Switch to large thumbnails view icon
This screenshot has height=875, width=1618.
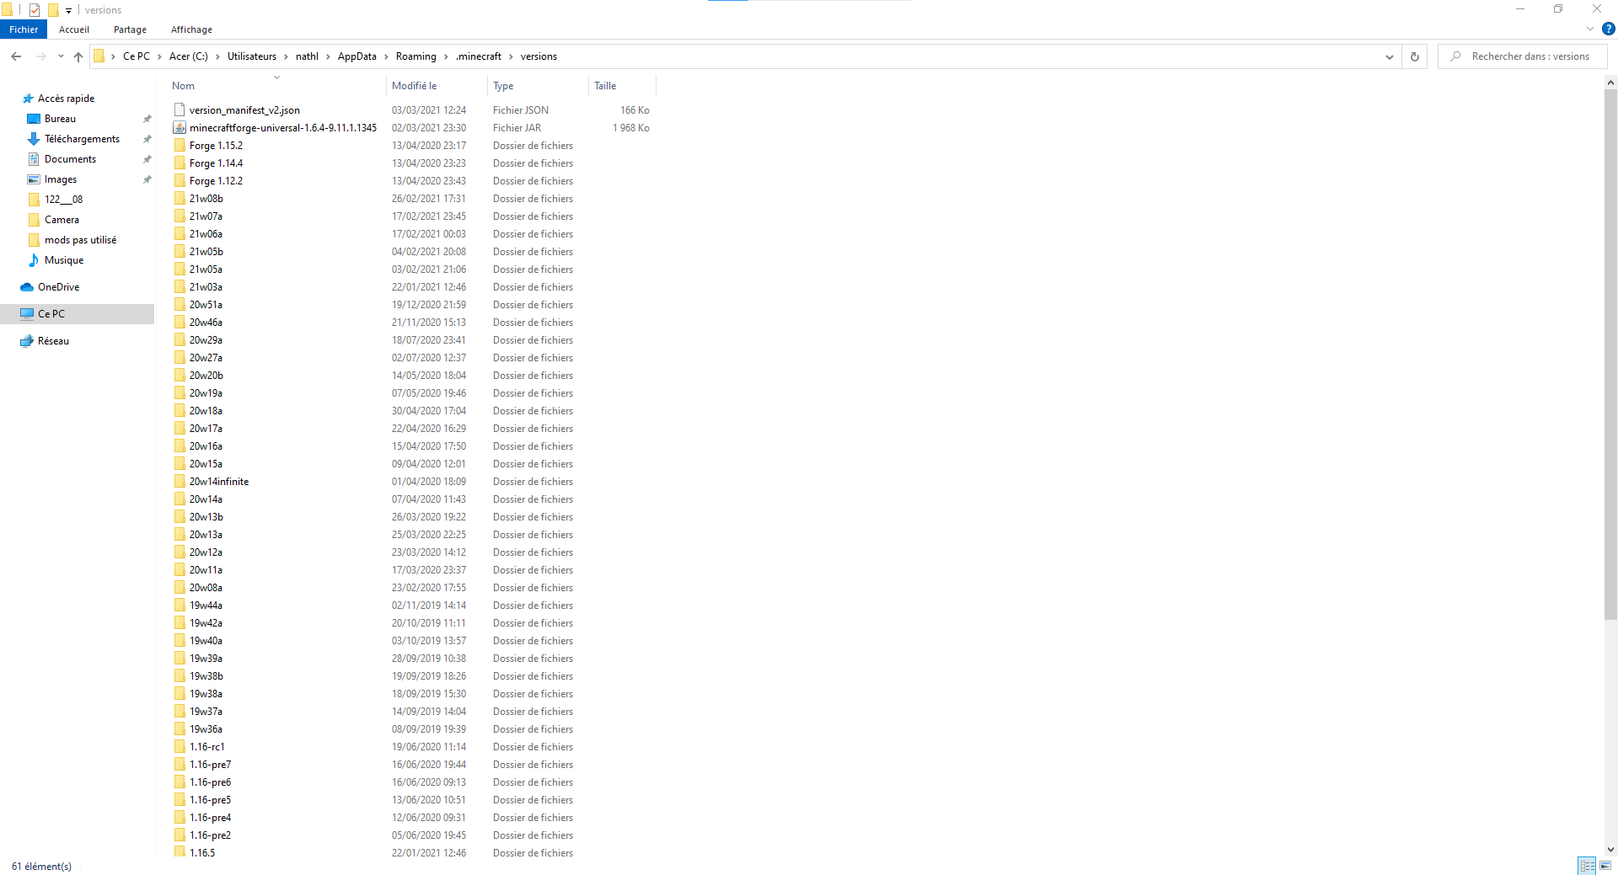pyautogui.click(x=1605, y=866)
